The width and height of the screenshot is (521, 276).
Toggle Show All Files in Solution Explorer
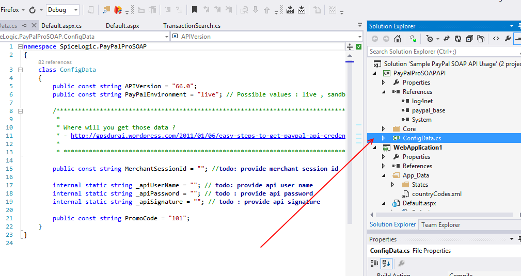pyautogui.click(x=481, y=39)
